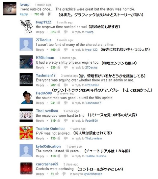
Task: Dislike Yashman17's admin comment
Action: tap(66, 85)
